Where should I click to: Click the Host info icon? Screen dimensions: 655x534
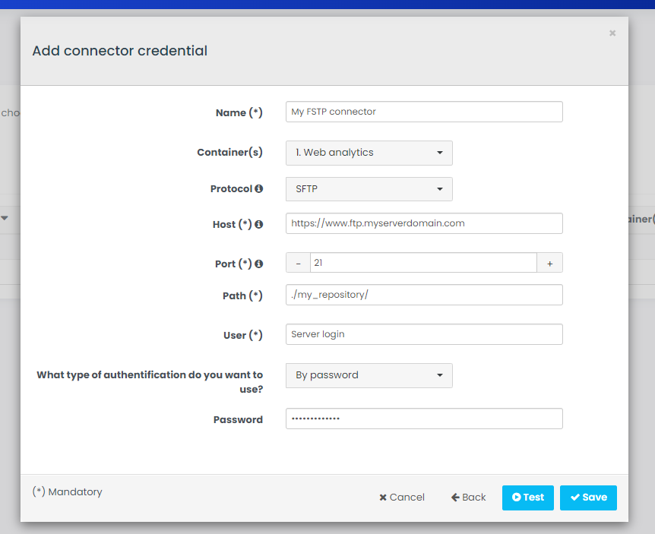click(259, 225)
